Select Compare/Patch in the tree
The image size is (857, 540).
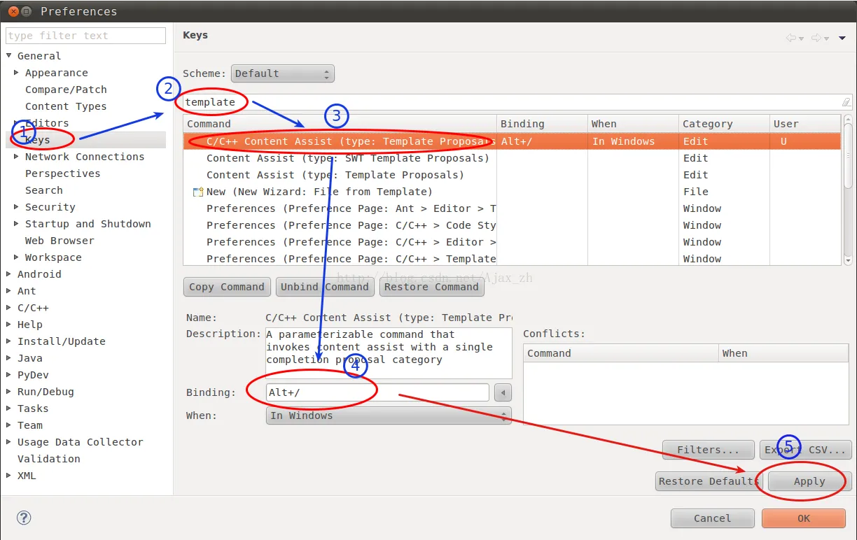point(66,90)
